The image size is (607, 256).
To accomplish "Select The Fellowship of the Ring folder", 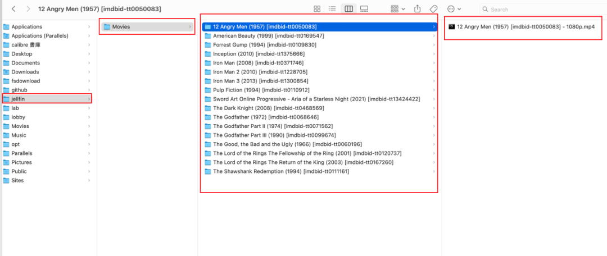I will [320, 153].
